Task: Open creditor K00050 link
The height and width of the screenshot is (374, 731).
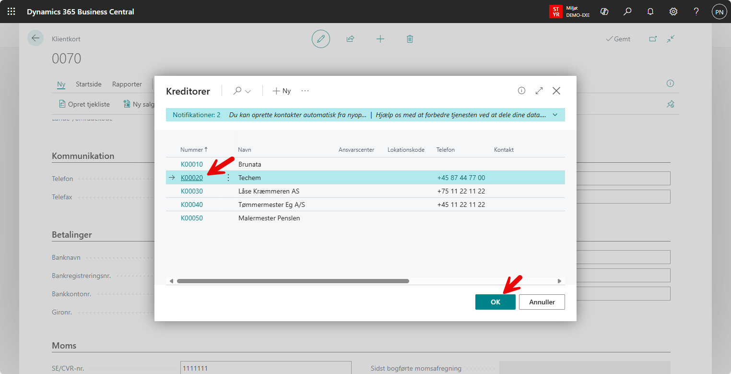Action: 192,218
